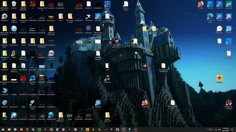The width and height of the screenshot is (236, 132).
Task: Open the CurseForge desktop shortcut
Action: tap(89, 16)
